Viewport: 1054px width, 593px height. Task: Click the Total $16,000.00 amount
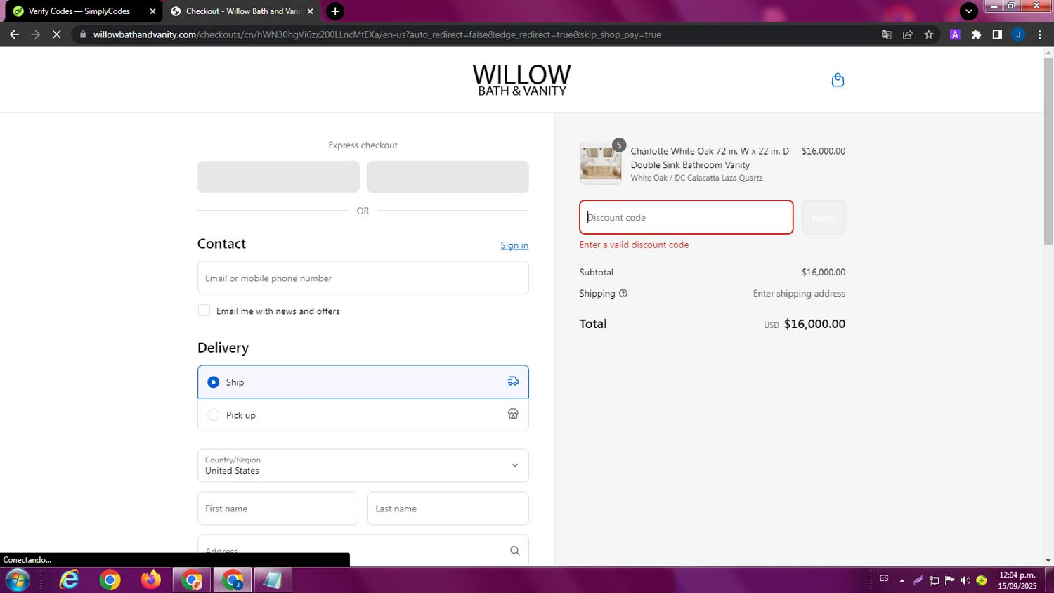tap(814, 324)
